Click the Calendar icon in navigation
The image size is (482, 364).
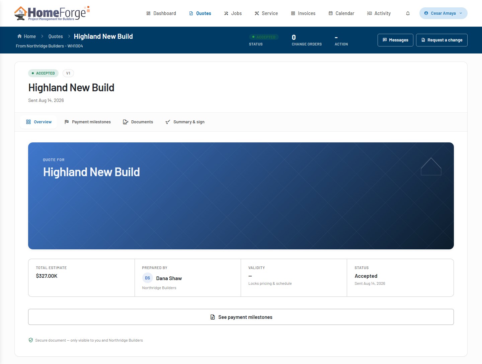click(x=331, y=13)
